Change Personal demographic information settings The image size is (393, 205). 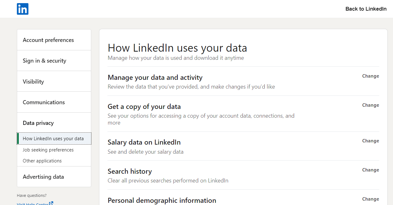[371, 199]
